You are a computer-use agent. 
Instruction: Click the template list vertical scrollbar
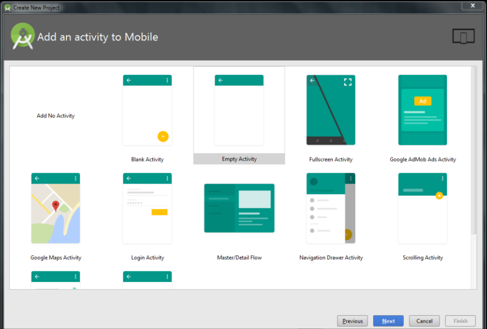pos(474,151)
